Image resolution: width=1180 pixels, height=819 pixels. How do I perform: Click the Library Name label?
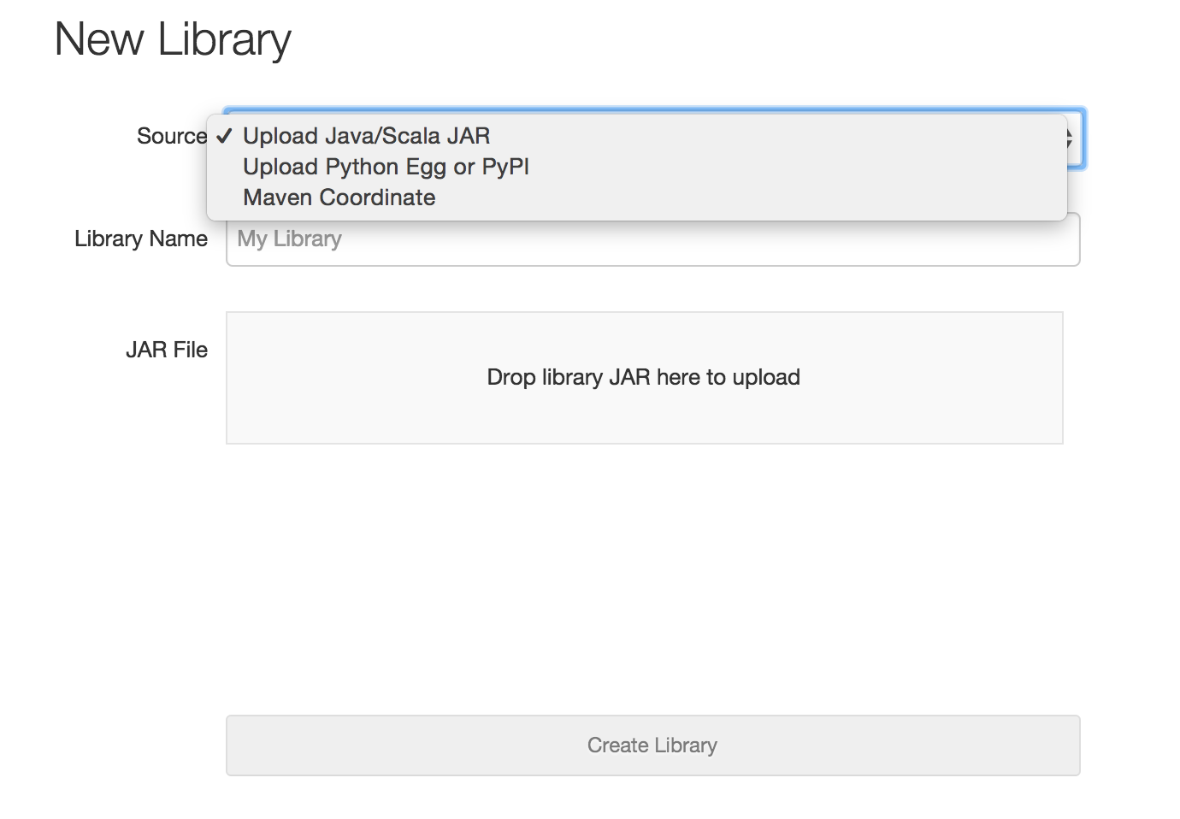click(x=140, y=239)
